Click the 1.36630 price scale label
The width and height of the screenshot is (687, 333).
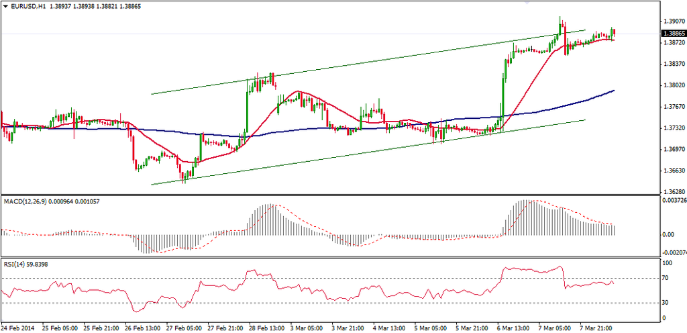point(673,171)
